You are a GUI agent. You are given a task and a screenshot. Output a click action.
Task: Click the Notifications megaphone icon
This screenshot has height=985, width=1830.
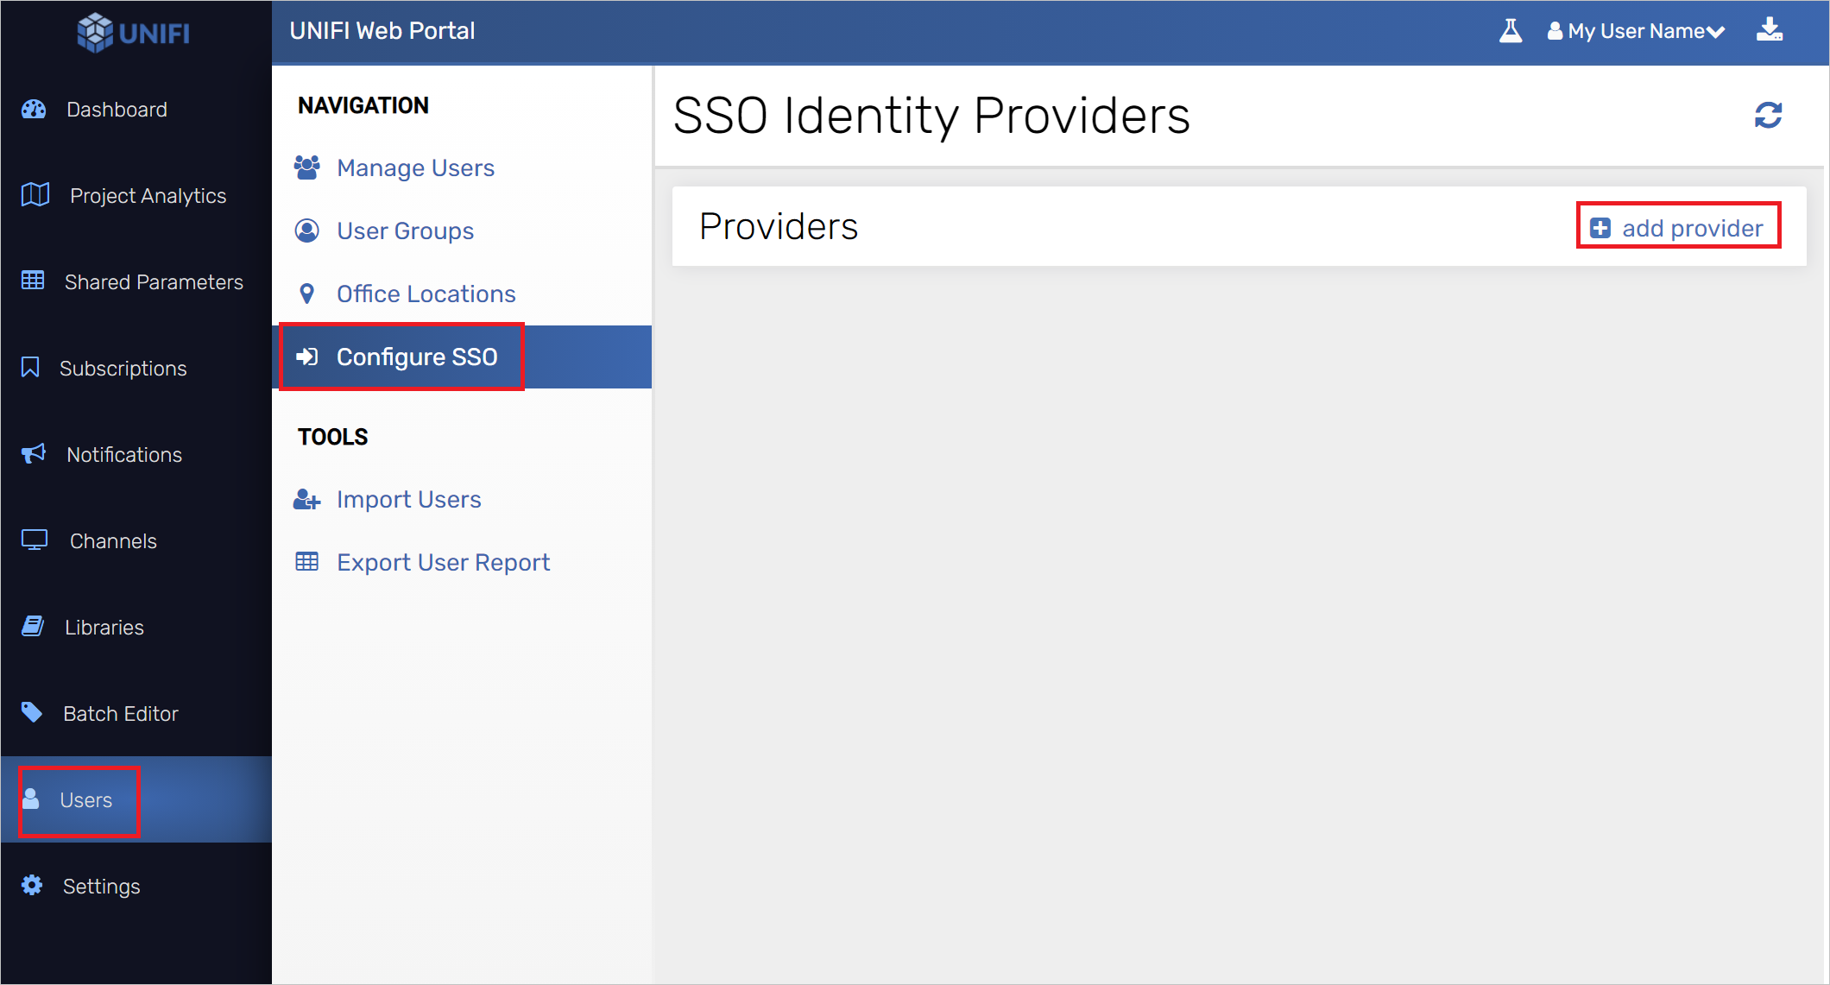[33, 454]
